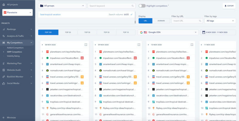
Task: Click the Website Audit icon
Action: click(x=4, y=70)
